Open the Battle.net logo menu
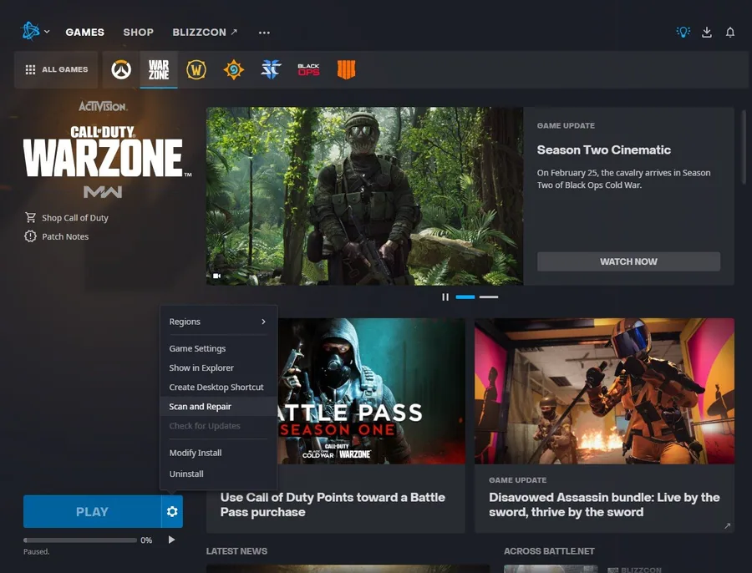Screen dimensions: 752x573 (x=30, y=32)
